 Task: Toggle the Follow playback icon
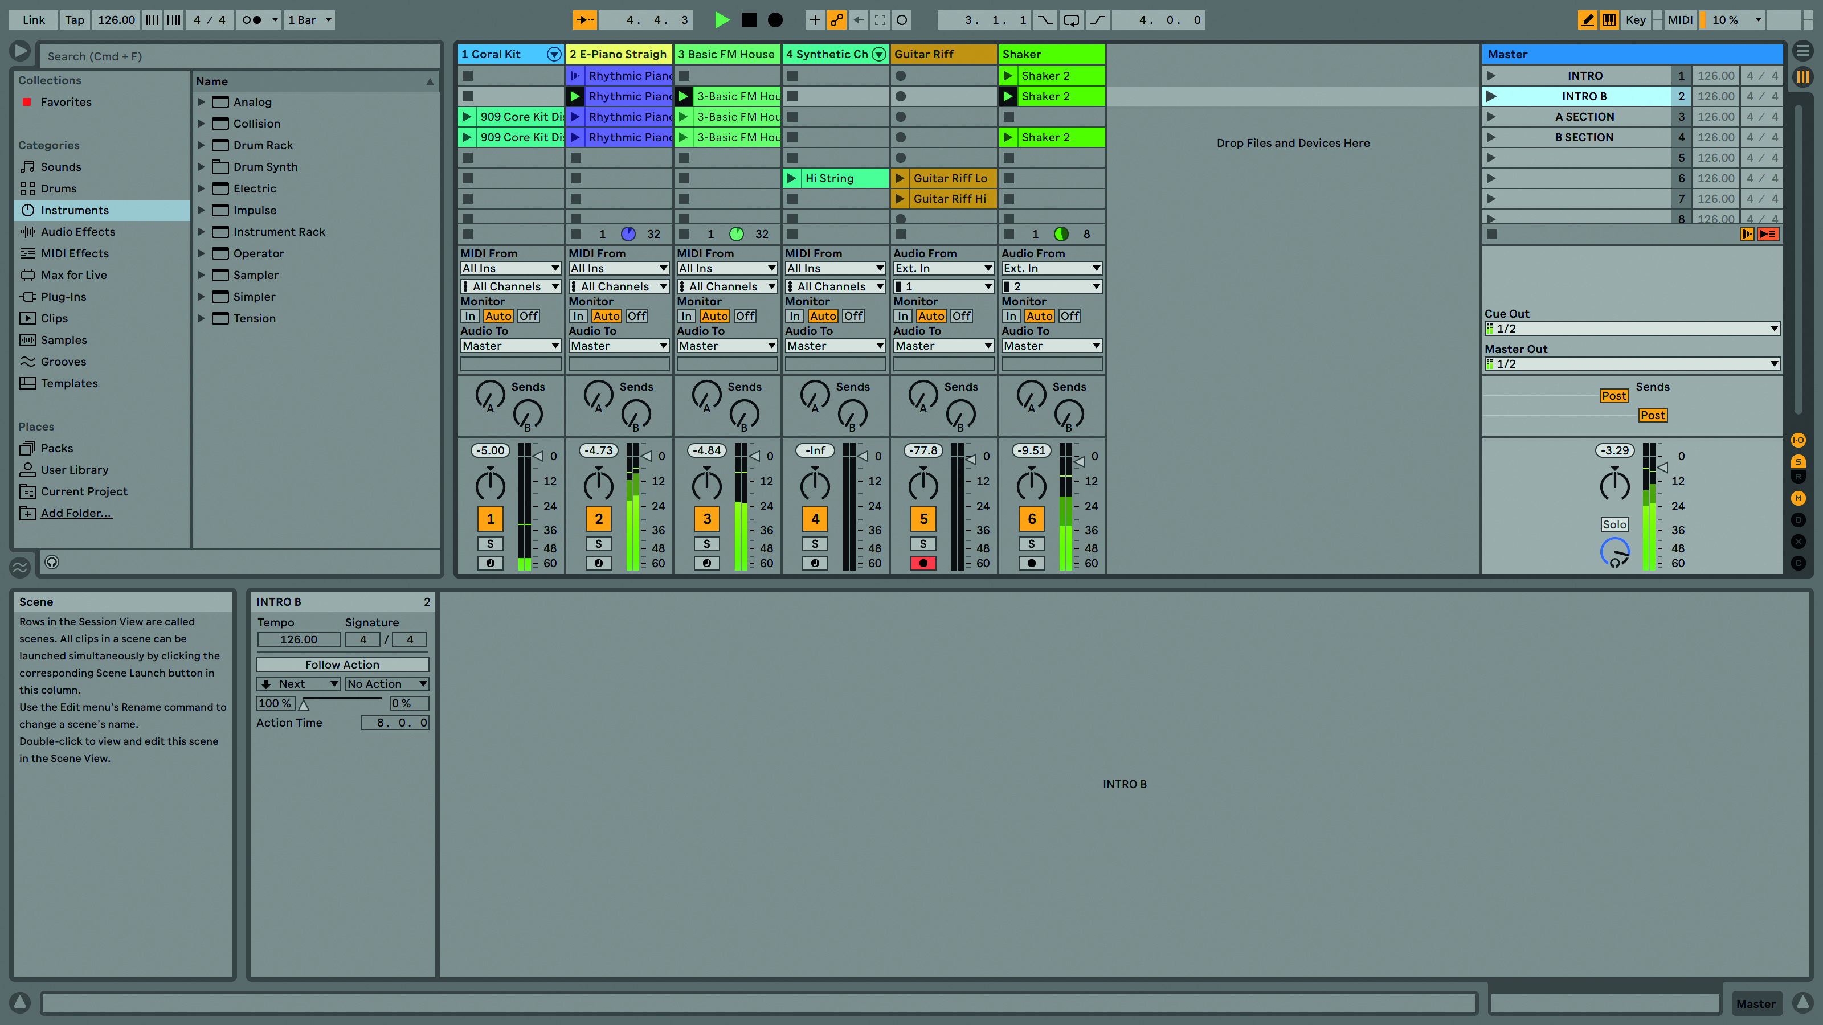point(584,20)
